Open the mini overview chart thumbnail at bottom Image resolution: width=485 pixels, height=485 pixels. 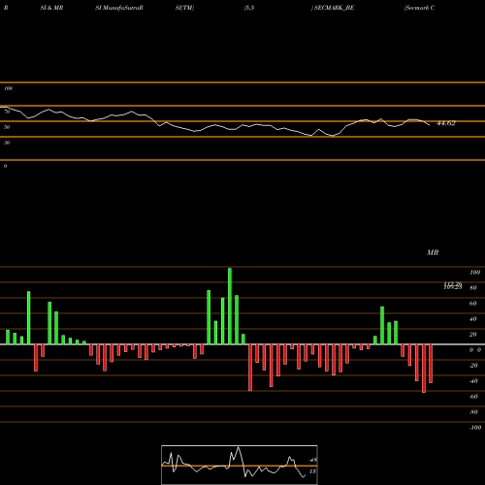coord(240,465)
